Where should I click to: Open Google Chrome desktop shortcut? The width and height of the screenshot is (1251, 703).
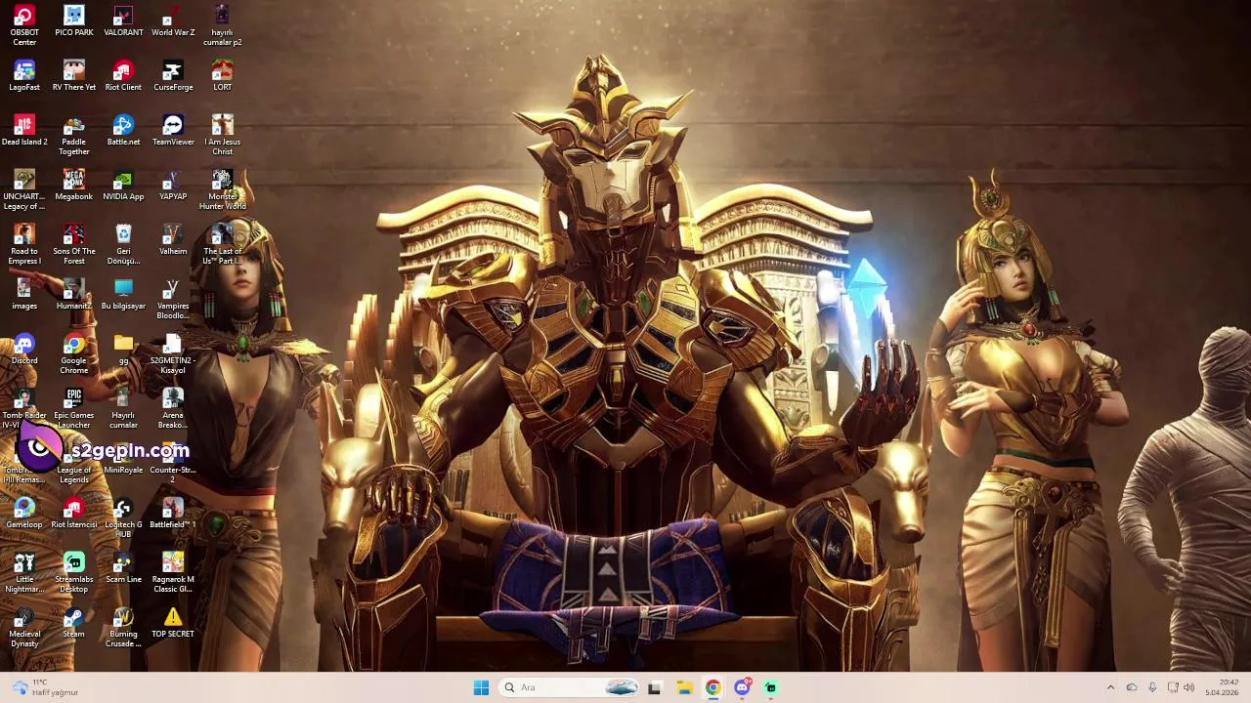[x=74, y=353]
